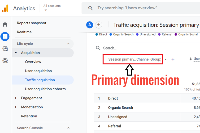Open the Explore icon in sidebar
This screenshot has width=200, height=133.
pos(5,49)
